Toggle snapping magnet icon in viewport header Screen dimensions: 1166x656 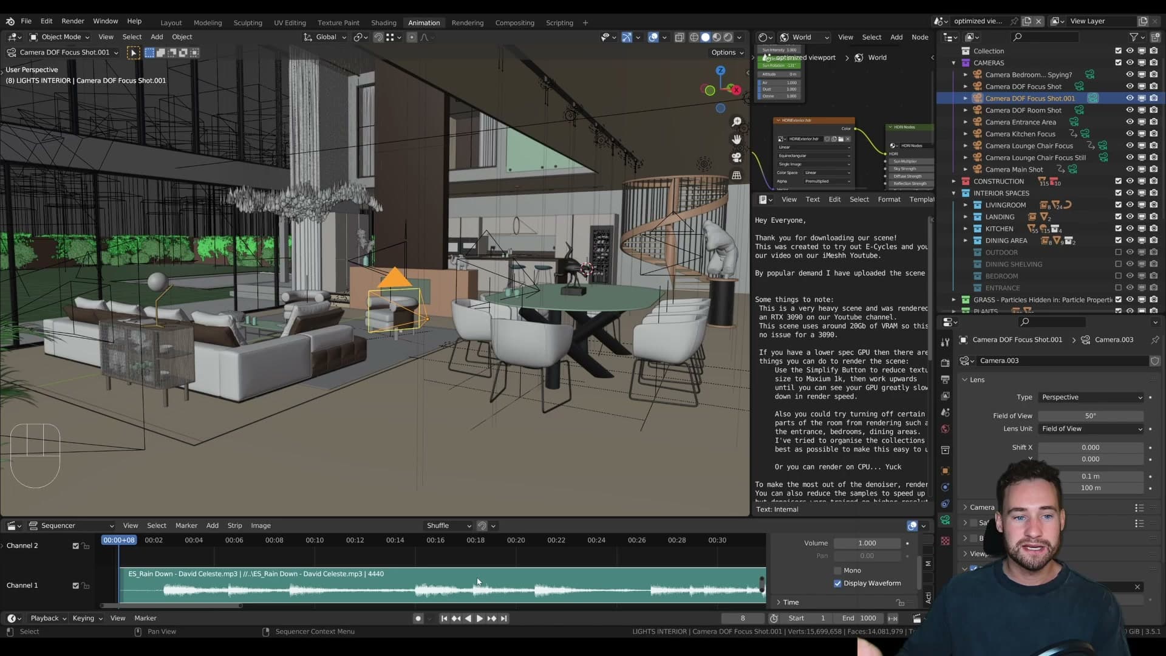click(378, 37)
